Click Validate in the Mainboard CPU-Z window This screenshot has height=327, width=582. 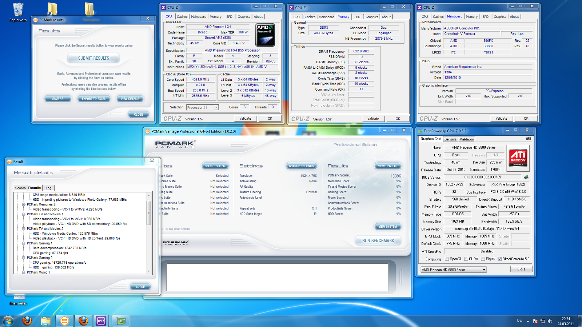point(501,119)
